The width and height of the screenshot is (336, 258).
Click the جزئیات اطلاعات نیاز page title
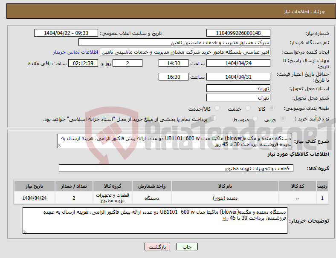(304, 11)
